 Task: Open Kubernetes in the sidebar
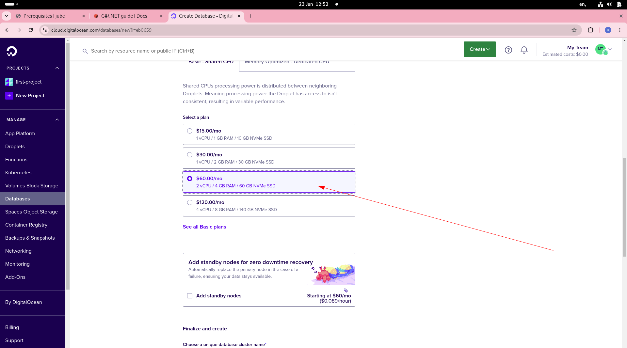(18, 173)
